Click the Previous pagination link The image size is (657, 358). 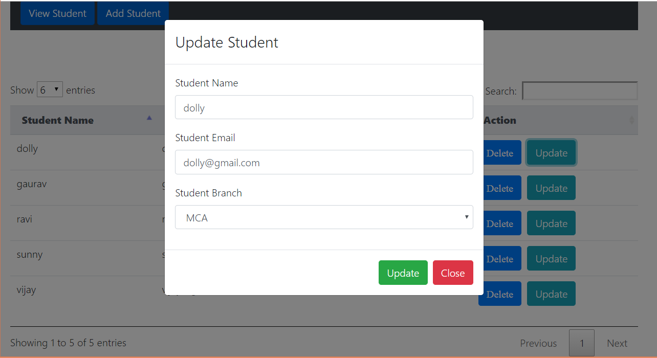click(x=538, y=343)
